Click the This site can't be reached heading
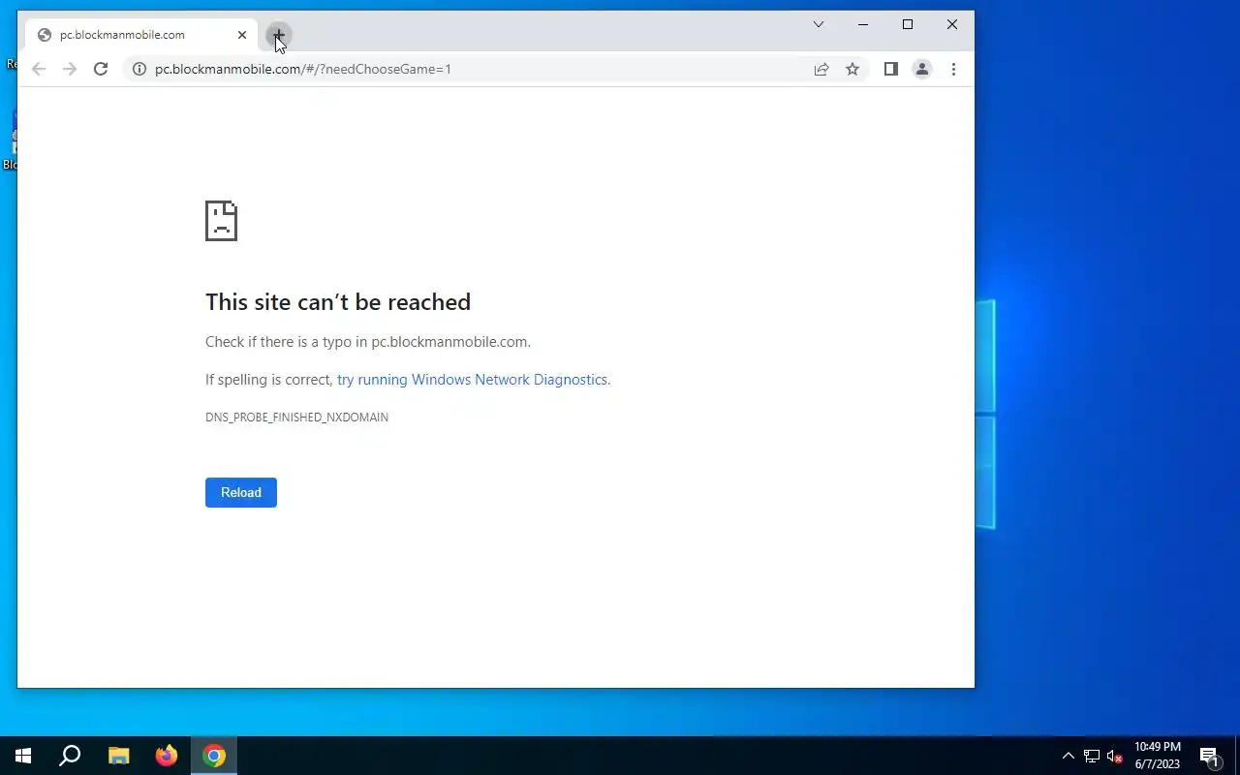 (x=338, y=302)
